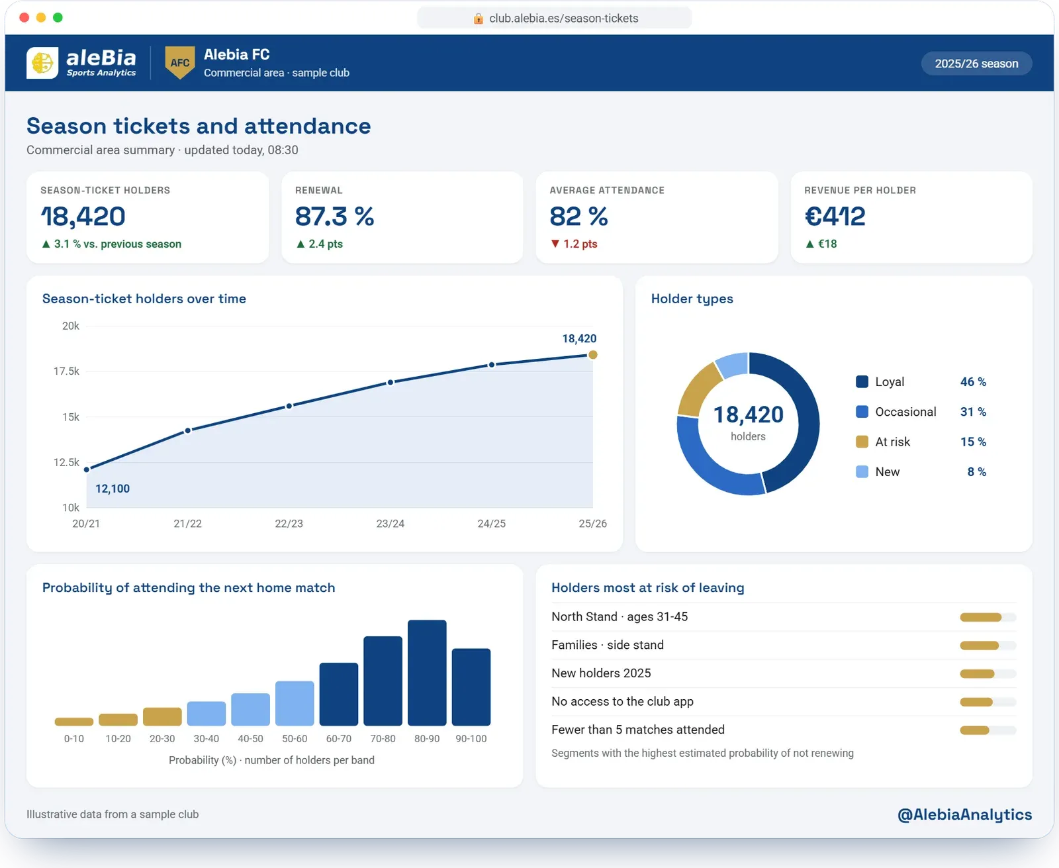The width and height of the screenshot is (1059, 868).
Task: Click the 3.1 % vs. previous season indicator
Action: click(111, 244)
